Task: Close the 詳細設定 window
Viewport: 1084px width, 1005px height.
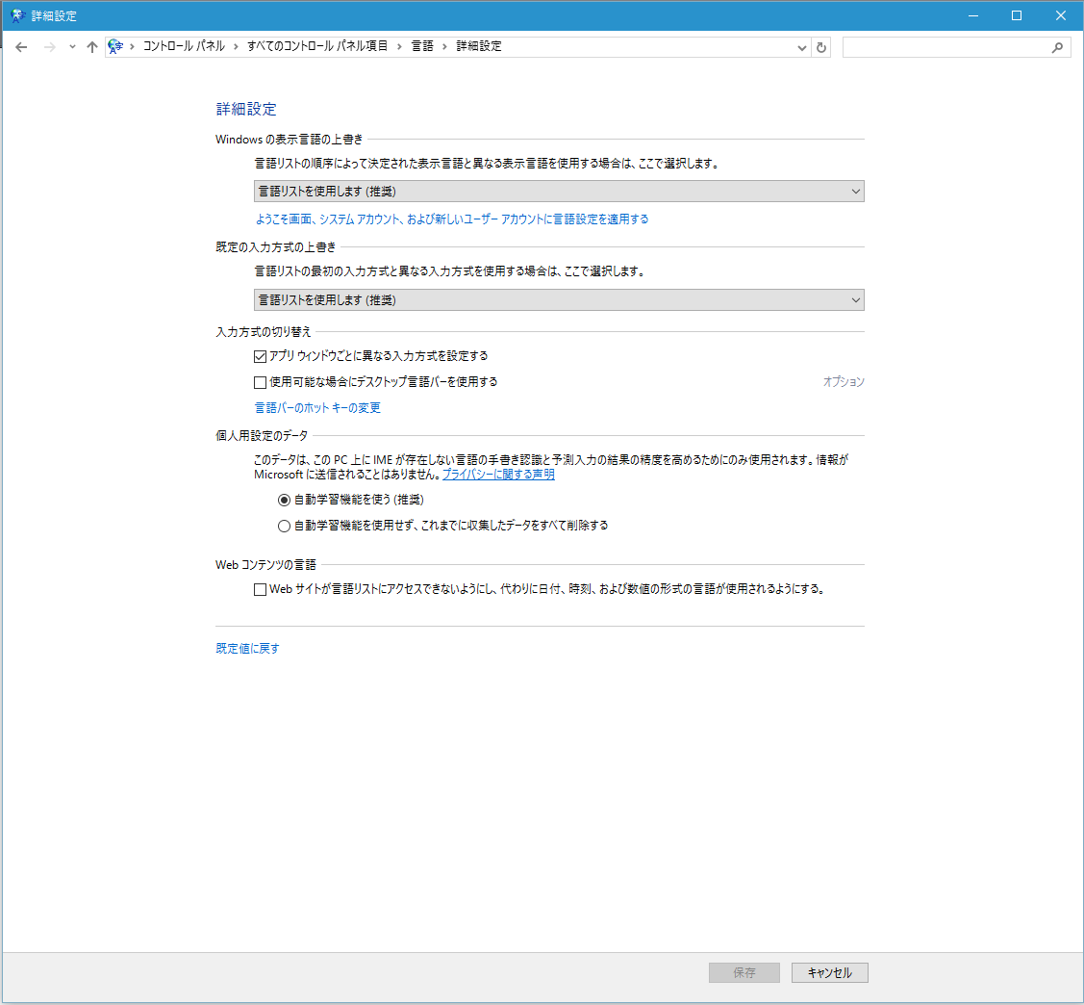Action: (1061, 15)
